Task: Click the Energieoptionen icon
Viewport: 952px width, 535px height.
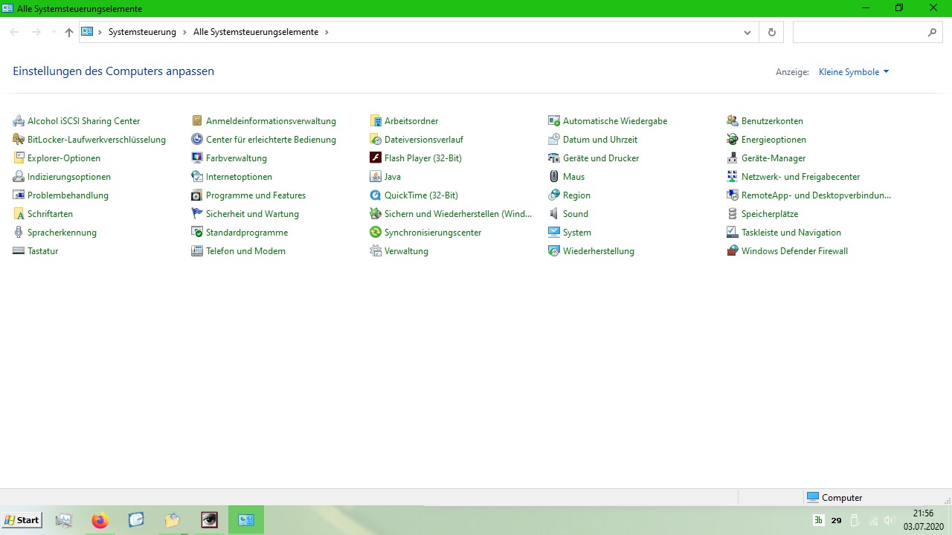Action: 733,140
